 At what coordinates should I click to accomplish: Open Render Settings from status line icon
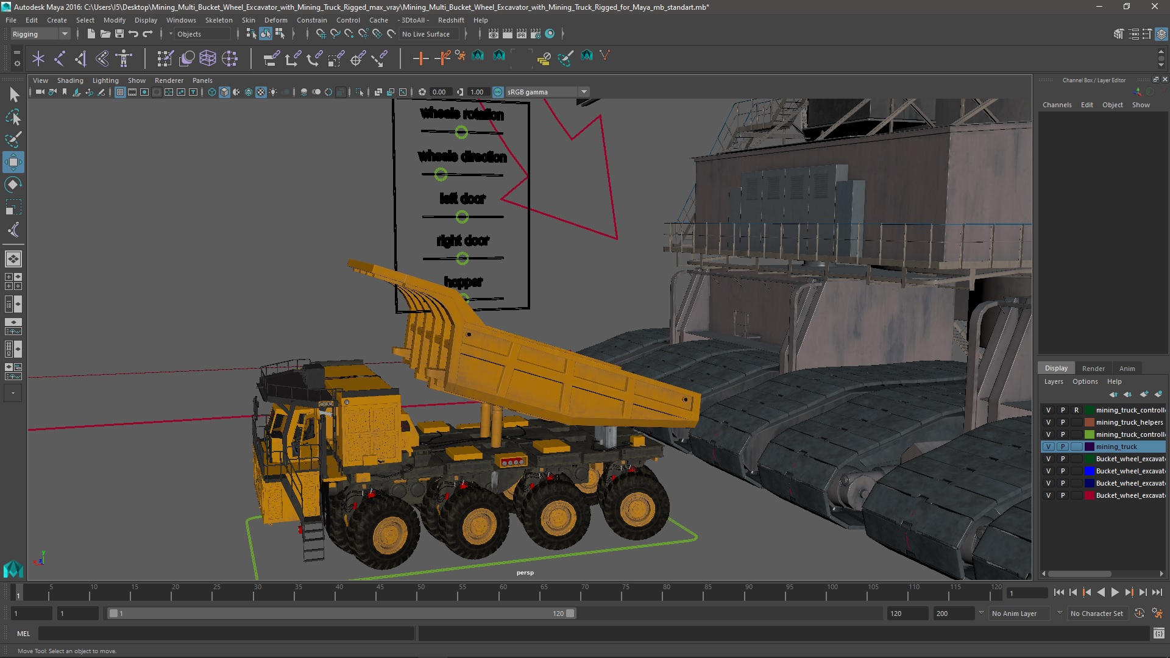click(536, 34)
